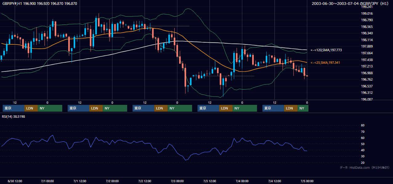Click the RSI 60 level label
Image resolution: width=393 pixels, height=184 pixels.
pyautogui.click(x=363, y=138)
